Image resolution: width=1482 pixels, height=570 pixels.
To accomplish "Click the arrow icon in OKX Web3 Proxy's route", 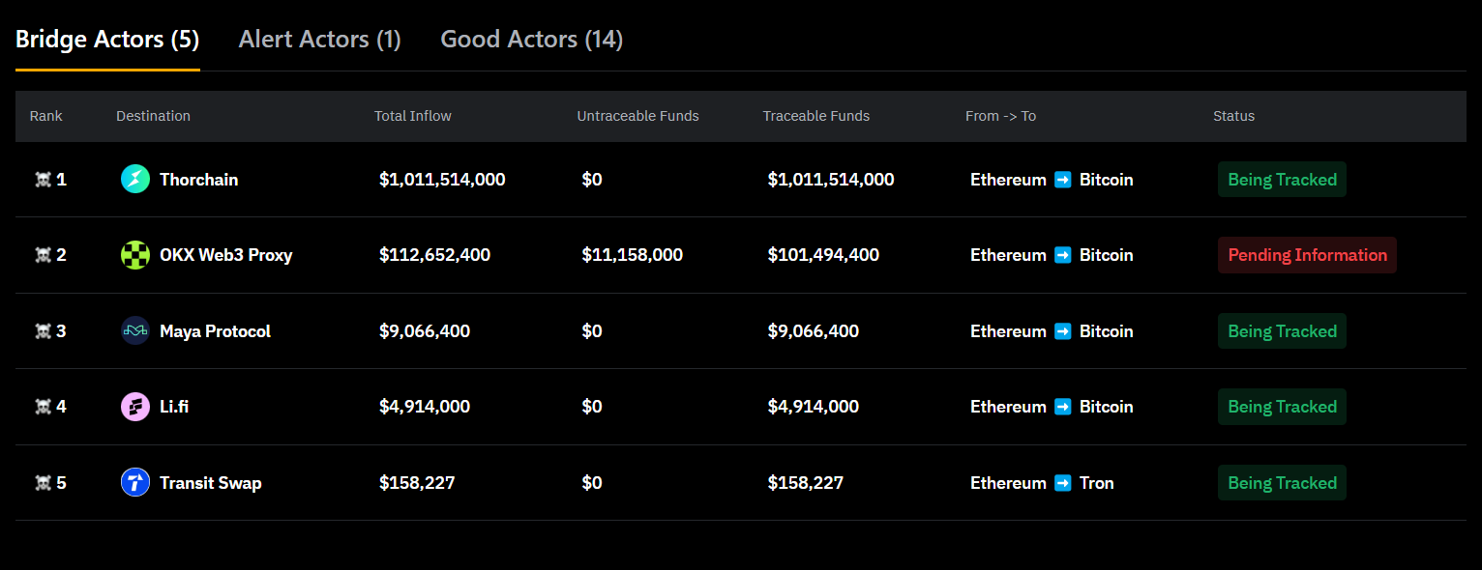I will (1063, 255).
